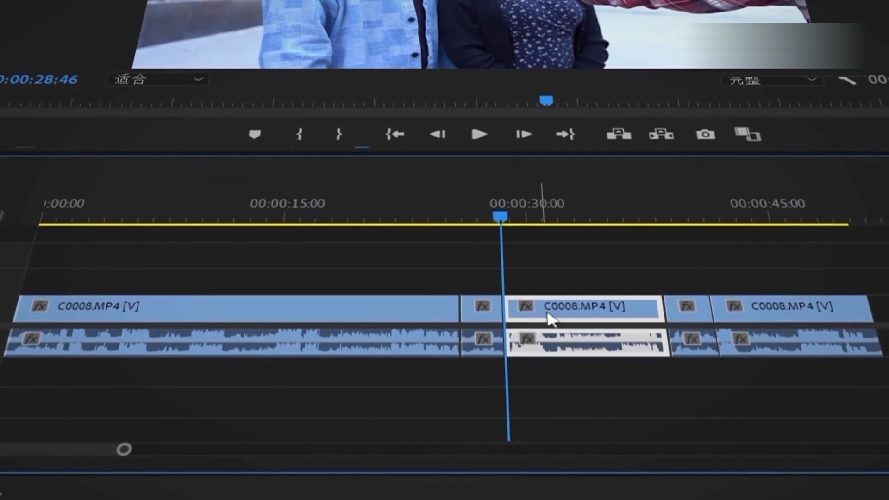
Task: Step back one frame
Action: (438, 134)
